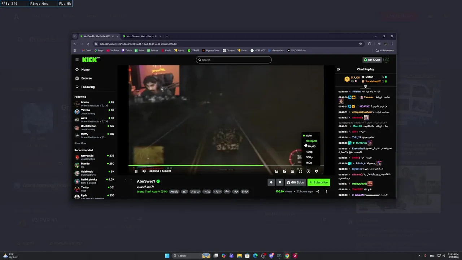Open the Grand Theft Auto V (GTA) category link
The width and height of the screenshot is (462, 260).
pos(152,191)
